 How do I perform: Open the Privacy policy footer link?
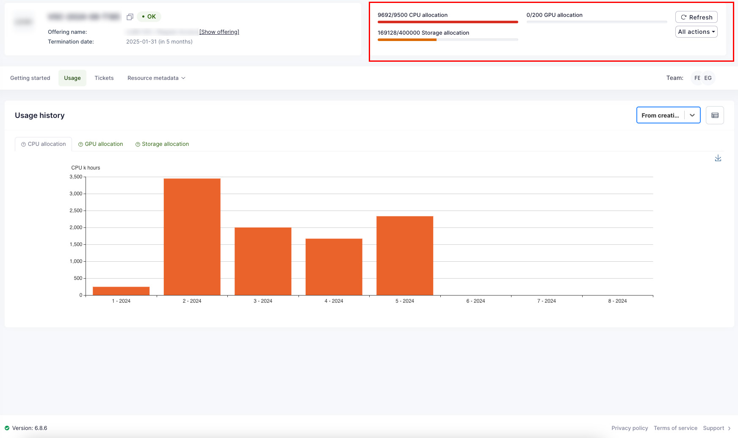pyautogui.click(x=630, y=428)
